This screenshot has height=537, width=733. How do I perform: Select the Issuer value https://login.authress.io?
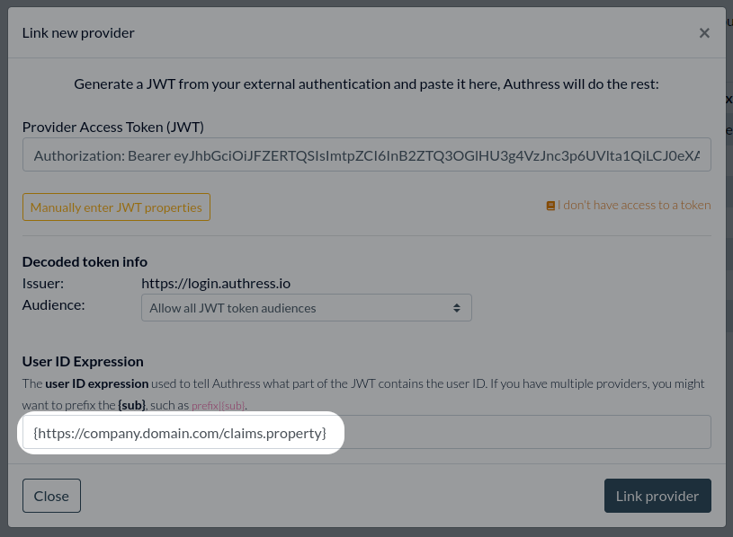click(217, 282)
